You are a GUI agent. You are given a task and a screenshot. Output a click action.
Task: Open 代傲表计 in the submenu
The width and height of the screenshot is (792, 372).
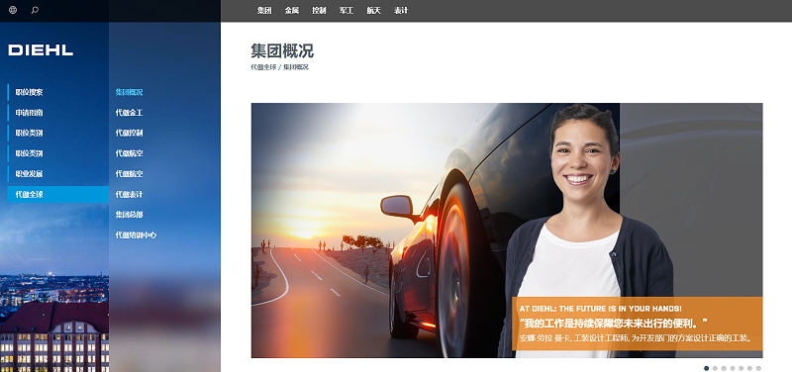click(x=129, y=194)
